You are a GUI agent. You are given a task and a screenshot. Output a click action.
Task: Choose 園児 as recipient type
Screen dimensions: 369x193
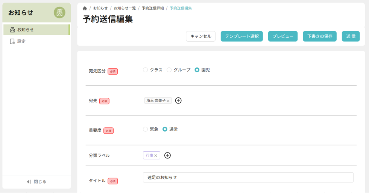(197, 70)
